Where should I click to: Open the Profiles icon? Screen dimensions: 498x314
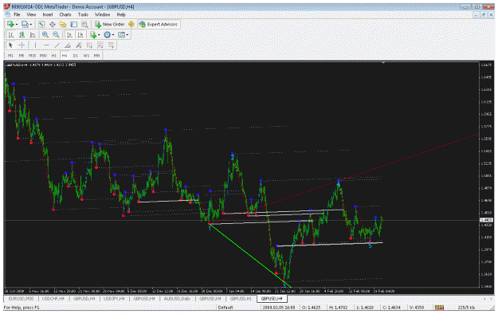click(25, 24)
